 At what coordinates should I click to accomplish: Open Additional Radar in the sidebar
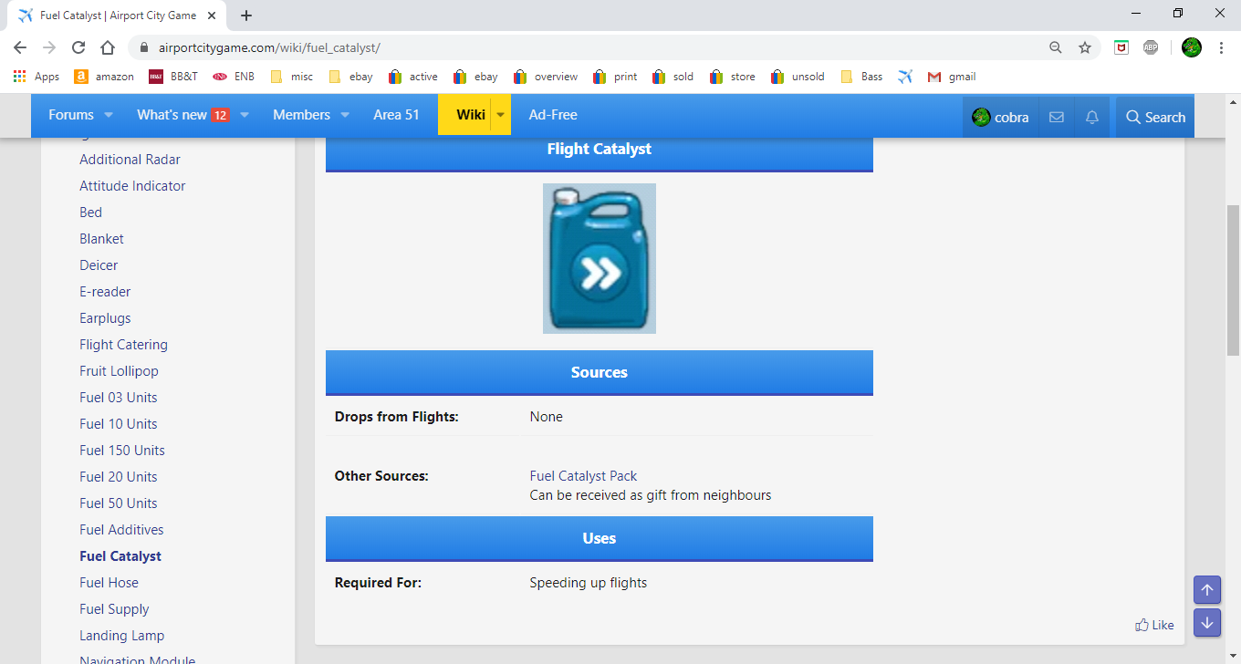[130, 160]
